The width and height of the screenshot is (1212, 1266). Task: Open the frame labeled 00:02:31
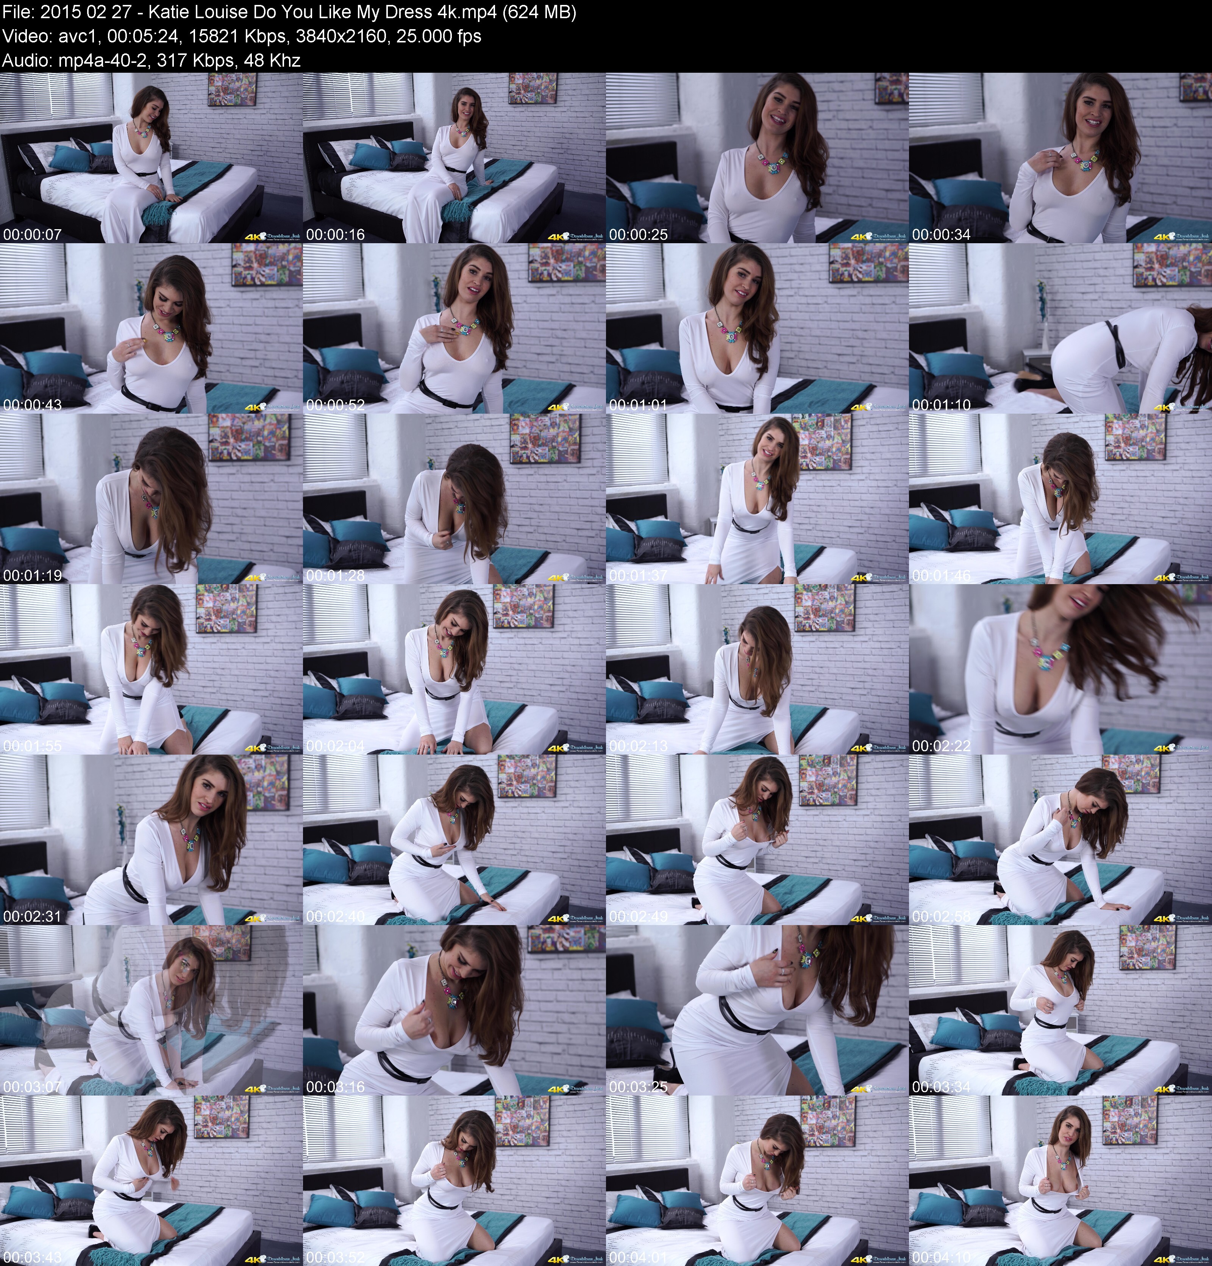click(x=151, y=840)
